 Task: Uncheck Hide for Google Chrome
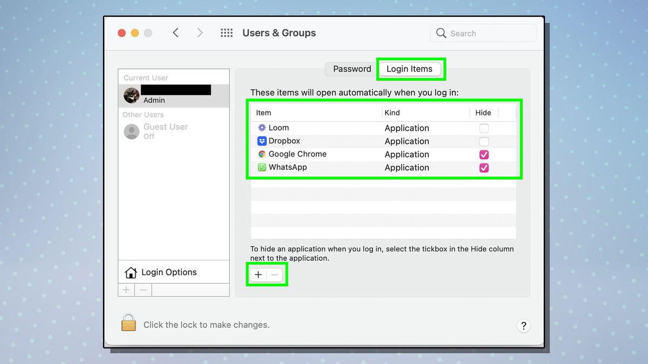[484, 154]
